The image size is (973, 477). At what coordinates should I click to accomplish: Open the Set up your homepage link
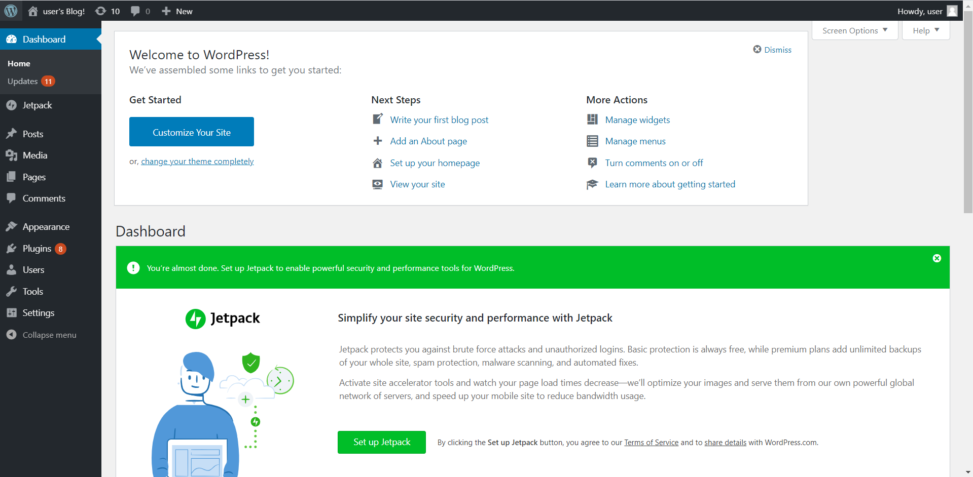[435, 163]
